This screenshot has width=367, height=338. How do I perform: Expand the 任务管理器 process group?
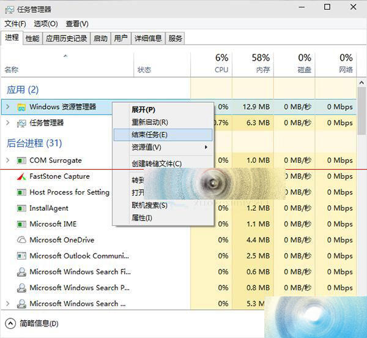pyautogui.click(x=8, y=122)
